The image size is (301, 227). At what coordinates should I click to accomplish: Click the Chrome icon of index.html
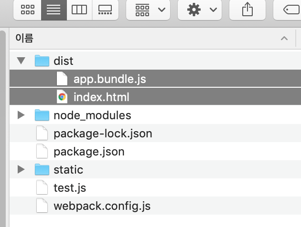point(62,97)
